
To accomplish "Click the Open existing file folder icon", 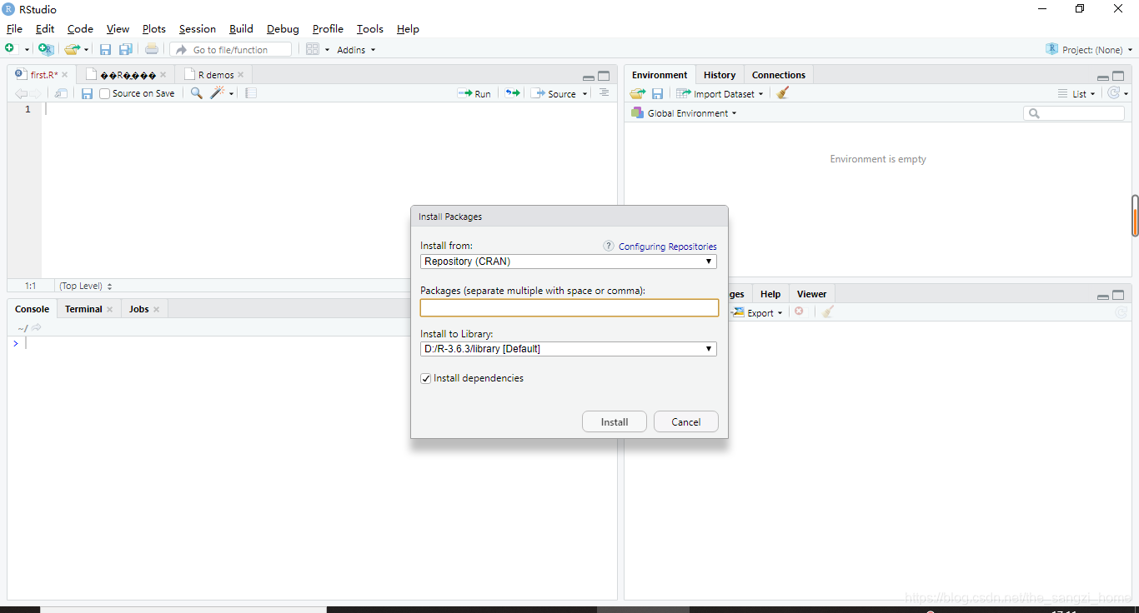I will tap(73, 49).
